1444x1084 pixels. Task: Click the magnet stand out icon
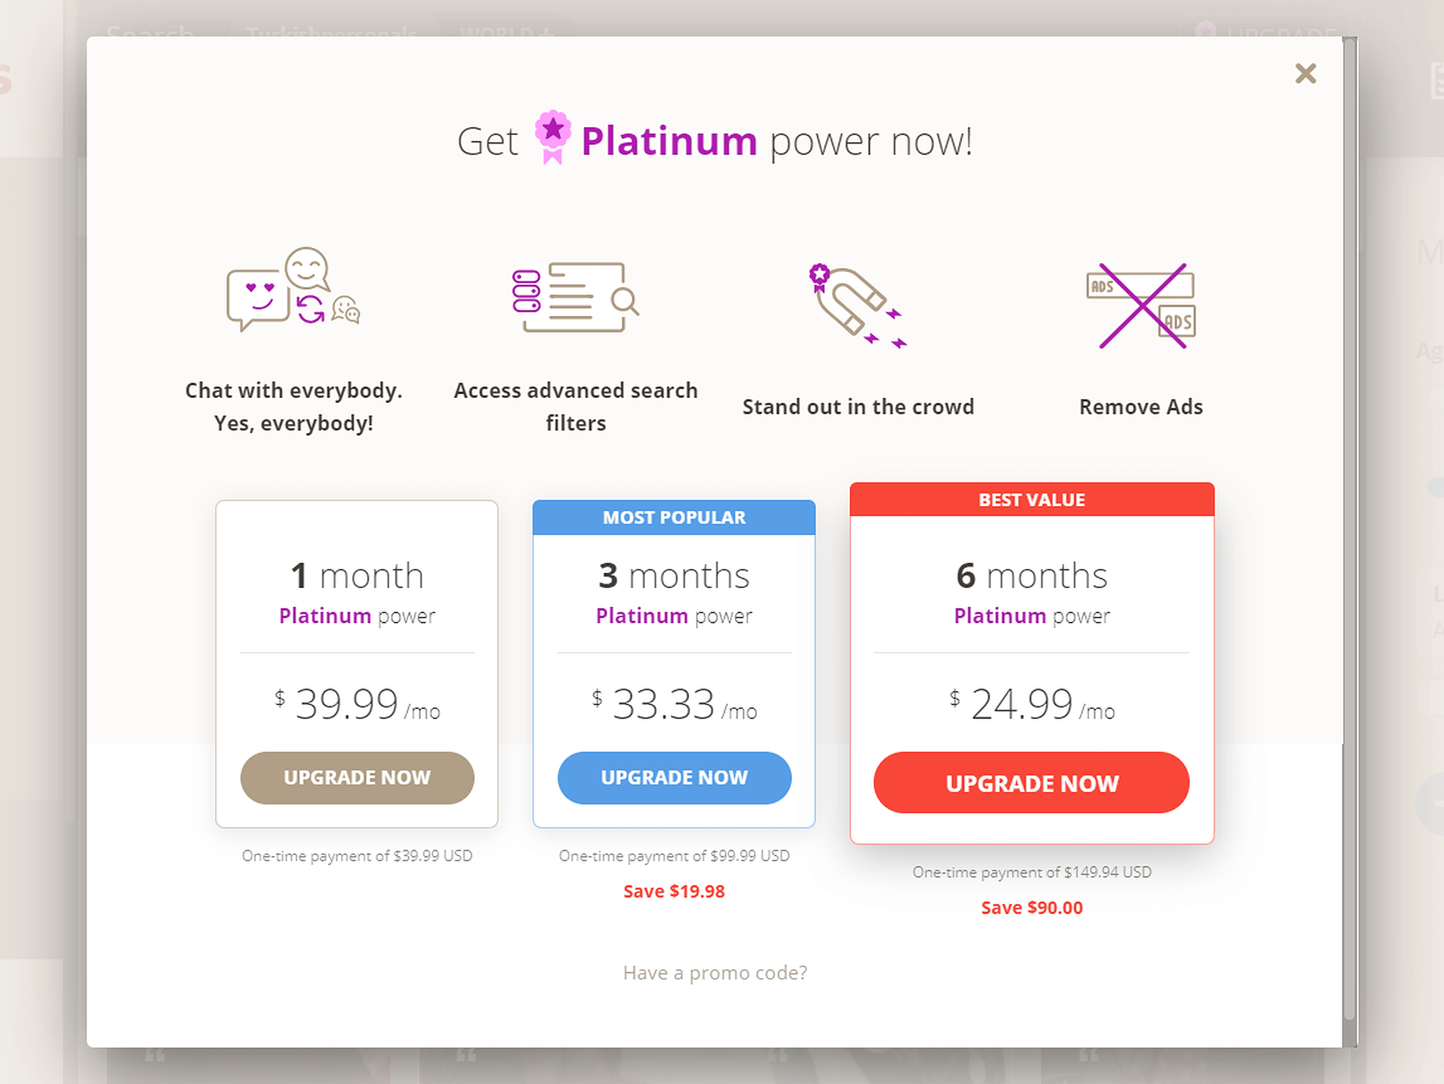[856, 305]
